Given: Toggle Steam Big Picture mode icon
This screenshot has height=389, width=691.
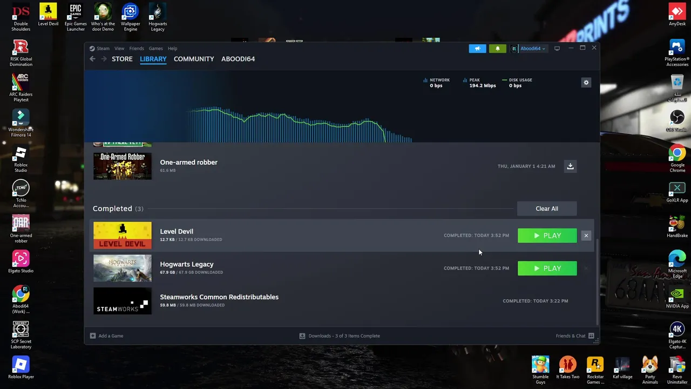Looking at the screenshot, I should tap(557, 48).
